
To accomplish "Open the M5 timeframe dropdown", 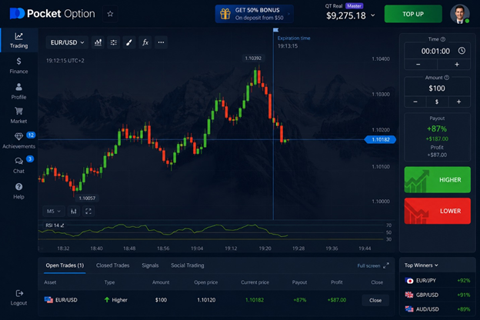I will [x=54, y=211].
